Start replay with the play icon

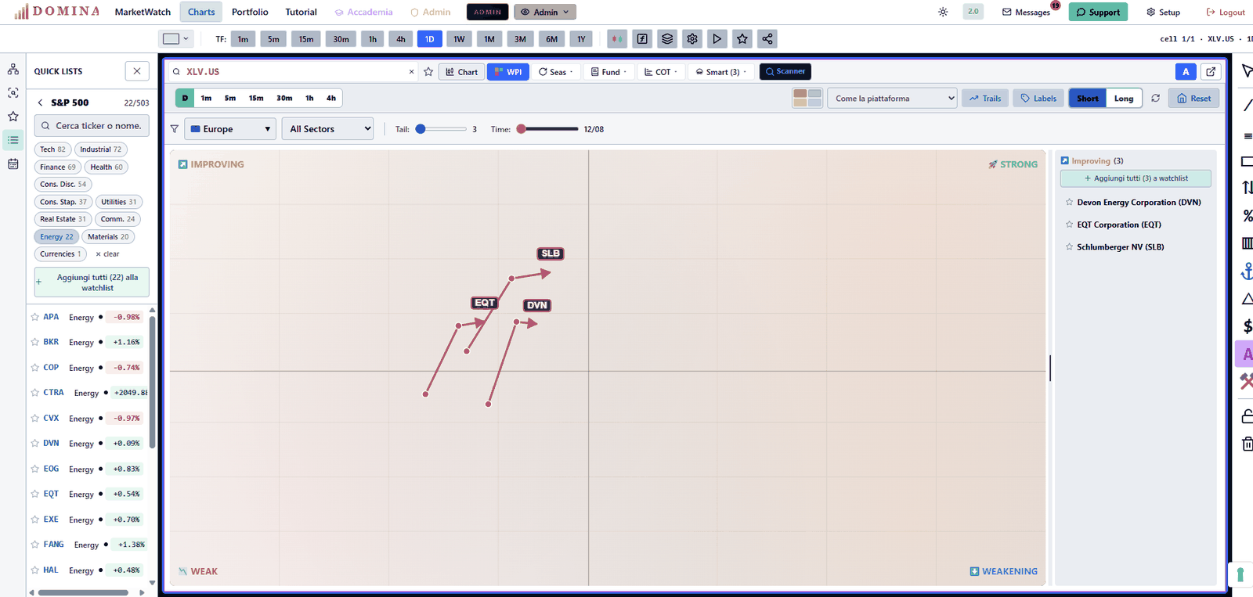(717, 38)
